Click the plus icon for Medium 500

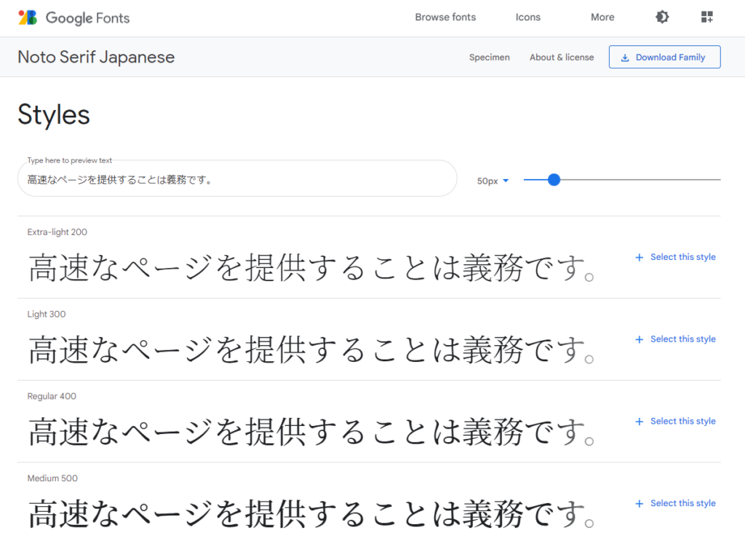tap(640, 503)
